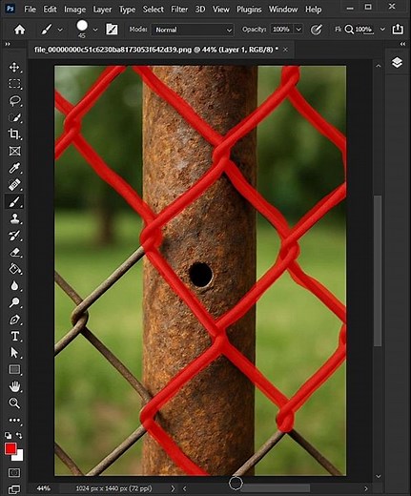411x496 pixels.
Task: Open the 3D menu
Action: [200, 10]
